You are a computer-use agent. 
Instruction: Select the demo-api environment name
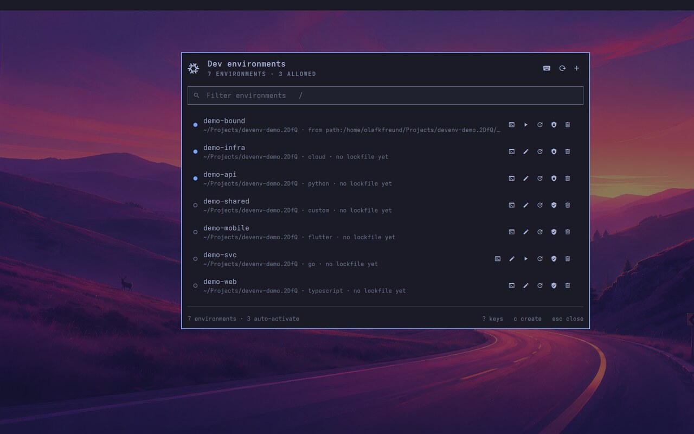220,175
